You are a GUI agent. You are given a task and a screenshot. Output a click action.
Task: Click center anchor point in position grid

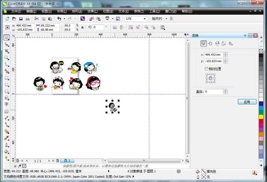pos(210,78)
